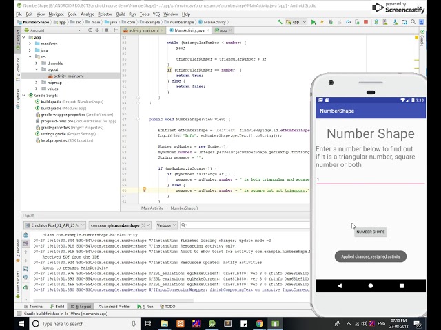The height and width of the screenshot is (330, 441).
Task: Open the Refactor menu
Action: 105,14
